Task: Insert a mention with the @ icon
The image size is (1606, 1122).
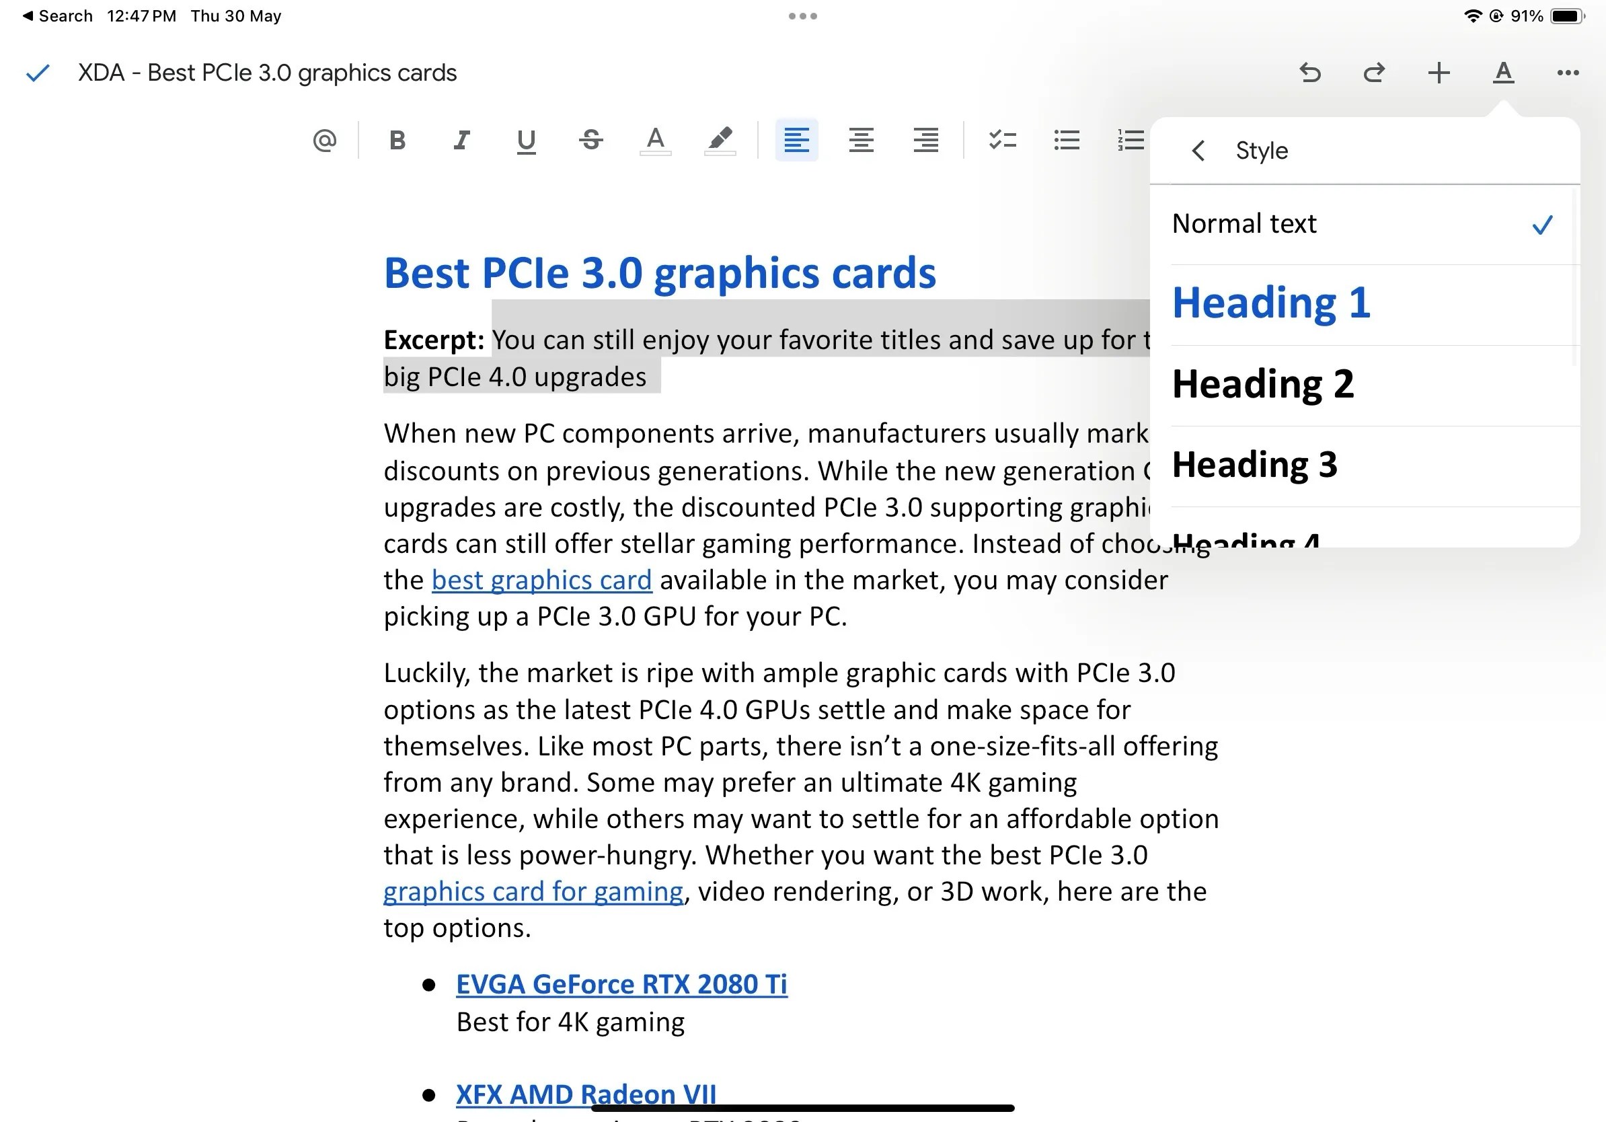Action: pos(325,141)
